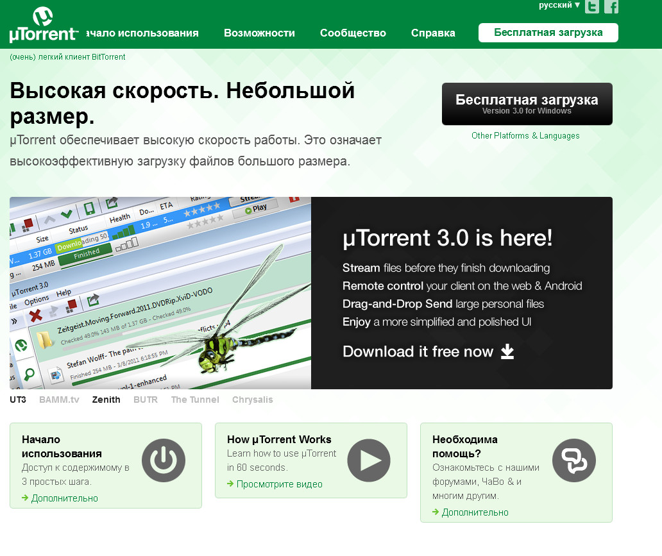
Task: Open the Сообщество menu item
Action: (353, 33)
